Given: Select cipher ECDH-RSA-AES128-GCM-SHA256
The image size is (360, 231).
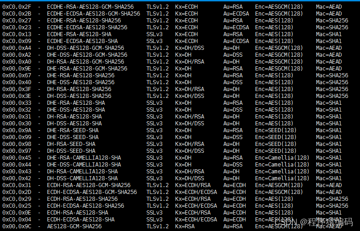Looking at the screenshot, I should pyautogui.click(x=89, y=185).
